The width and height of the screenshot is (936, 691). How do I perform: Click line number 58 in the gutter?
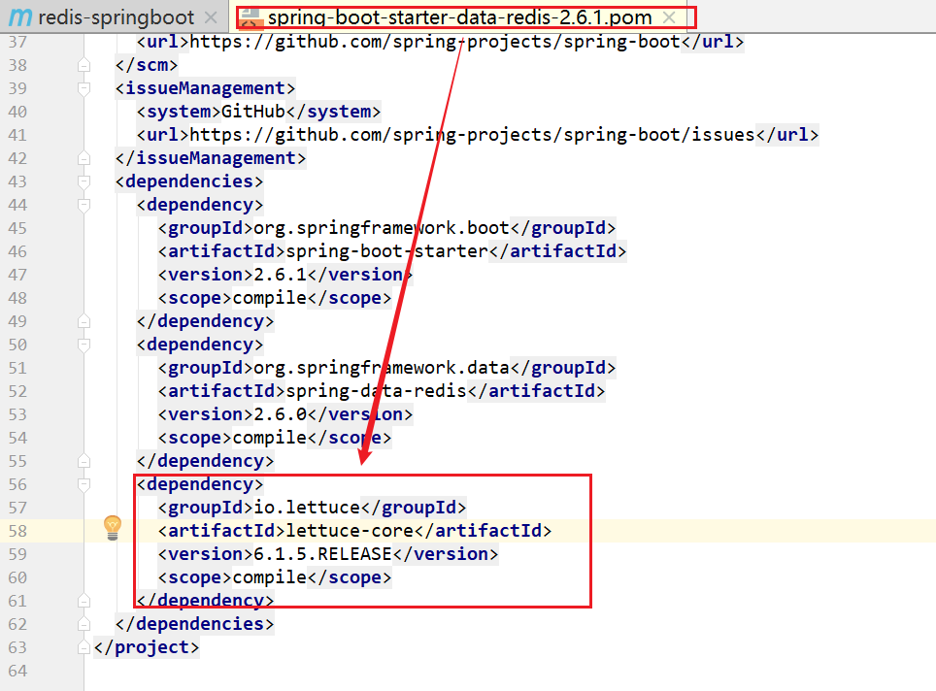pos(17,530)
